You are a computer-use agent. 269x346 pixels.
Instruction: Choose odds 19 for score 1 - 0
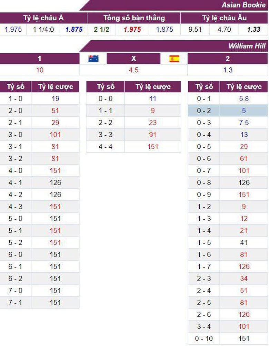pyautogui.click(x=55, y=98)
